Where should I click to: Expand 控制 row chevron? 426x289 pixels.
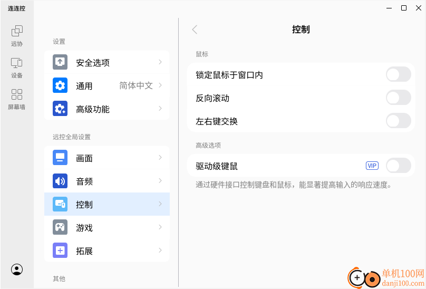tap(160, 204)
